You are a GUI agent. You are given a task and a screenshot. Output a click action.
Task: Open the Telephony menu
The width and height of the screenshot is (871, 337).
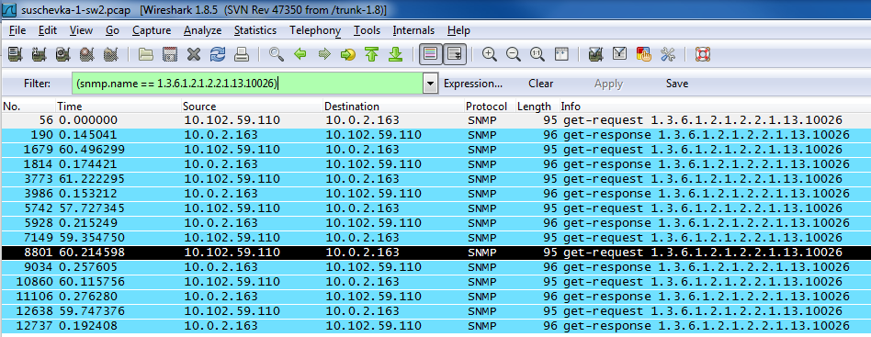pos(315,30)
